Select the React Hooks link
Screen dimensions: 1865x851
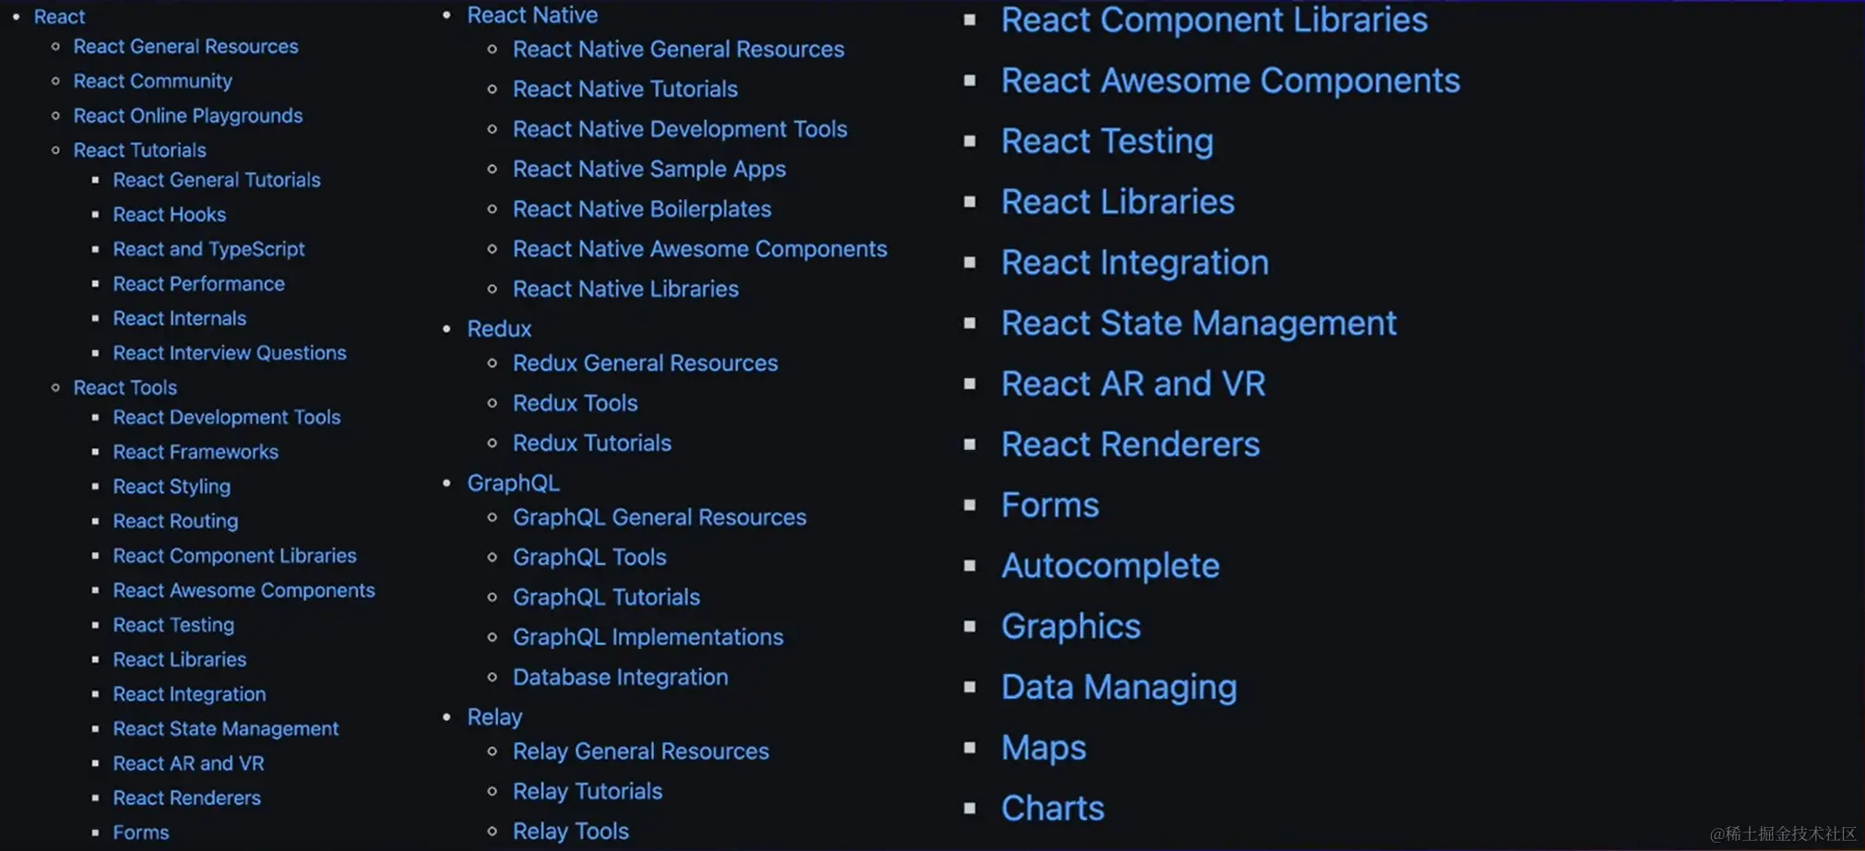[x=170, y=214]
